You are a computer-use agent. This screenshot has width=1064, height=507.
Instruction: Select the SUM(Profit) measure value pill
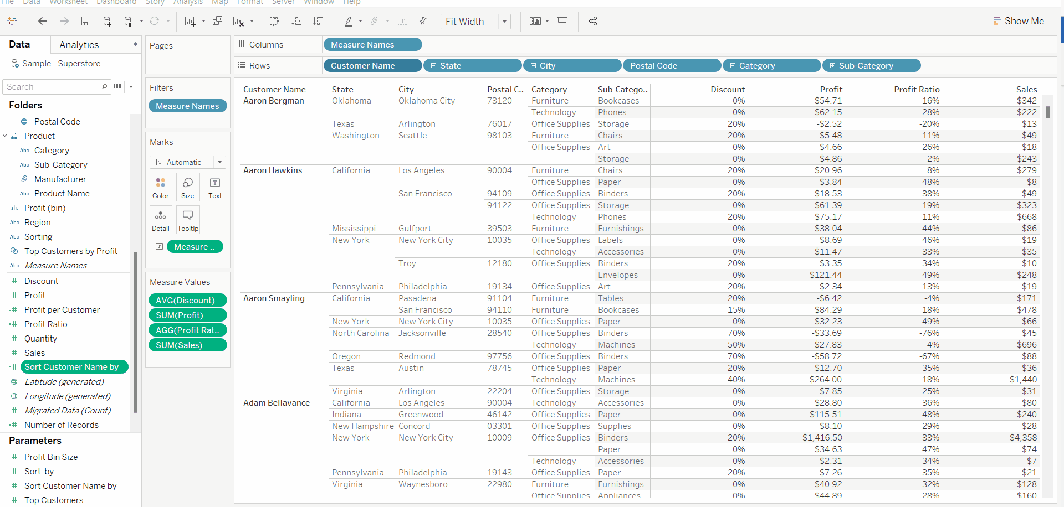click(187, 315)
